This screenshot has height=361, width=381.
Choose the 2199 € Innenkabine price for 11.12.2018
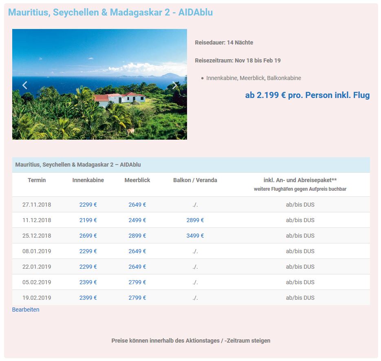(x=88, y=220)
